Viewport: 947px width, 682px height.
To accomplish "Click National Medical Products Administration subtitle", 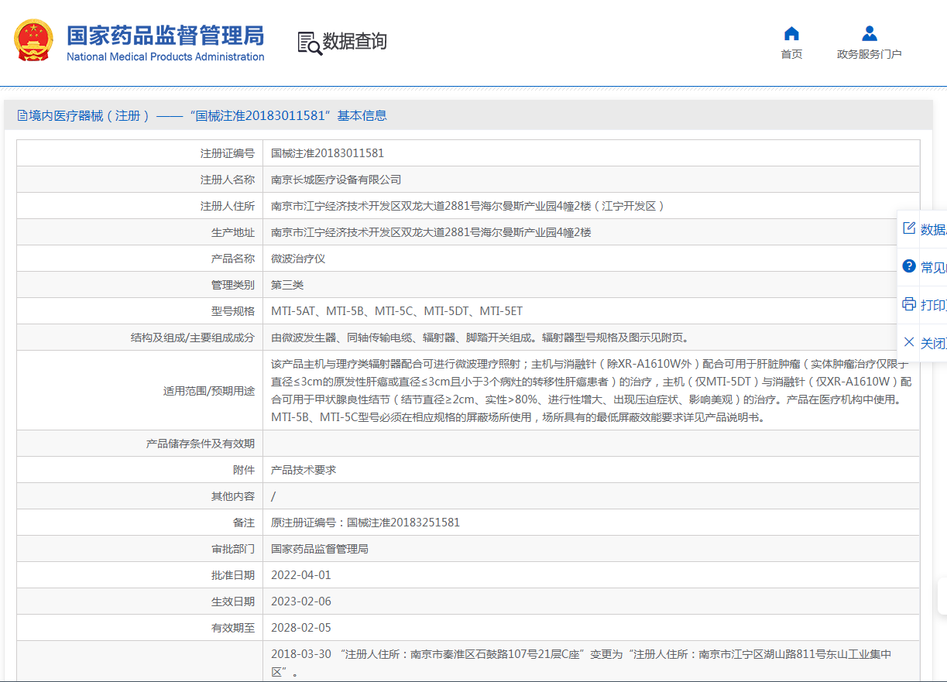I will click(x=166, y=57).
